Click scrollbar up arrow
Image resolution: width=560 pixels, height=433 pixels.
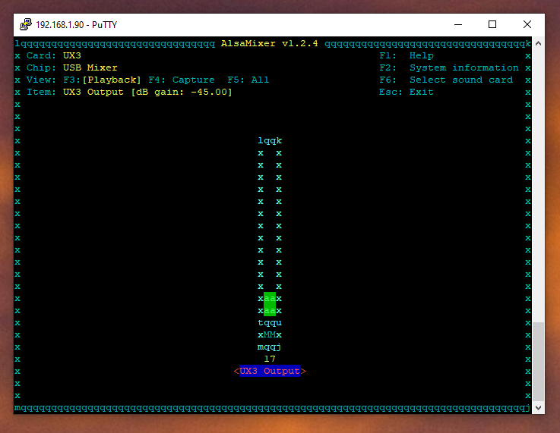pyautogui.click(x=539, y=43)
